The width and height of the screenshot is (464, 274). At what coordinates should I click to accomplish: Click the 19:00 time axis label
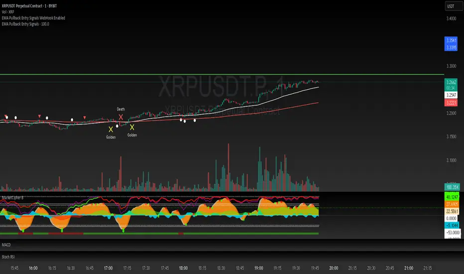point(258,268)
